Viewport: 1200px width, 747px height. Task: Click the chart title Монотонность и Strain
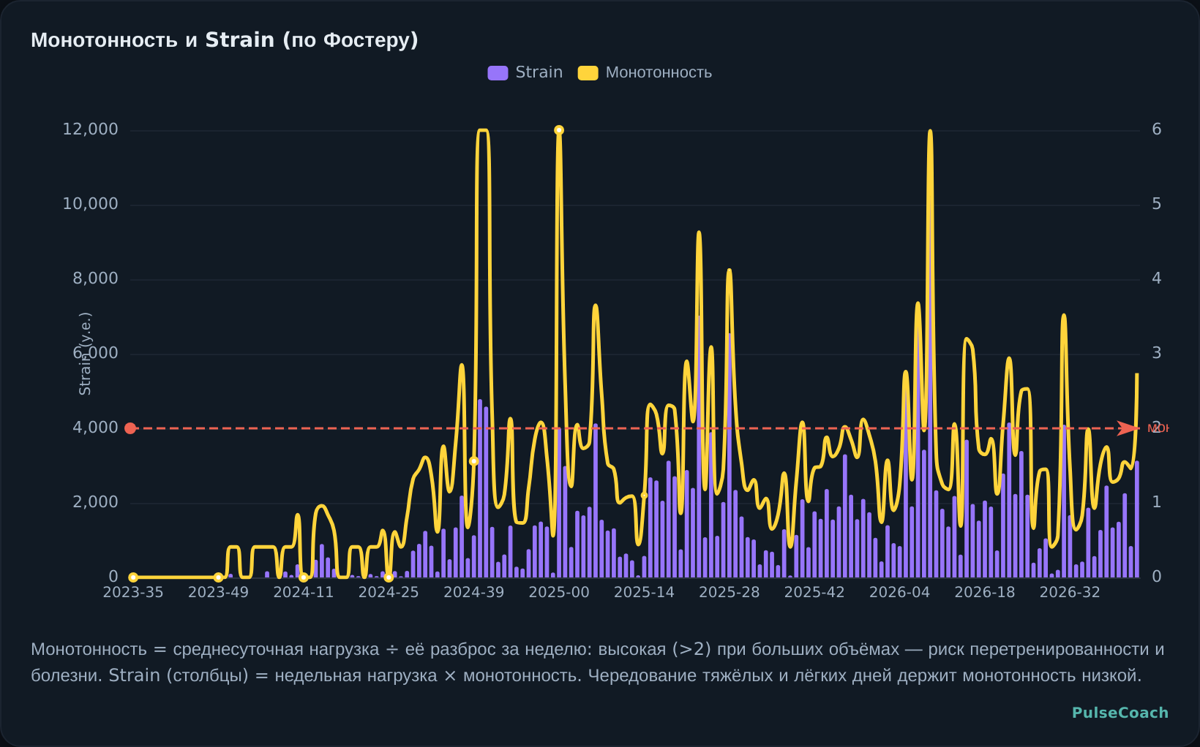[225, 39]
